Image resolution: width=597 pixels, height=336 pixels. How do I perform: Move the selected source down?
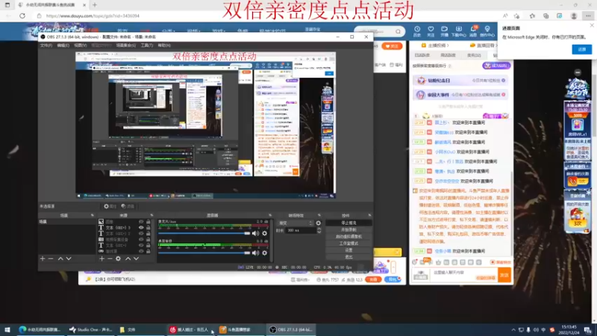(x=136, y=258)
